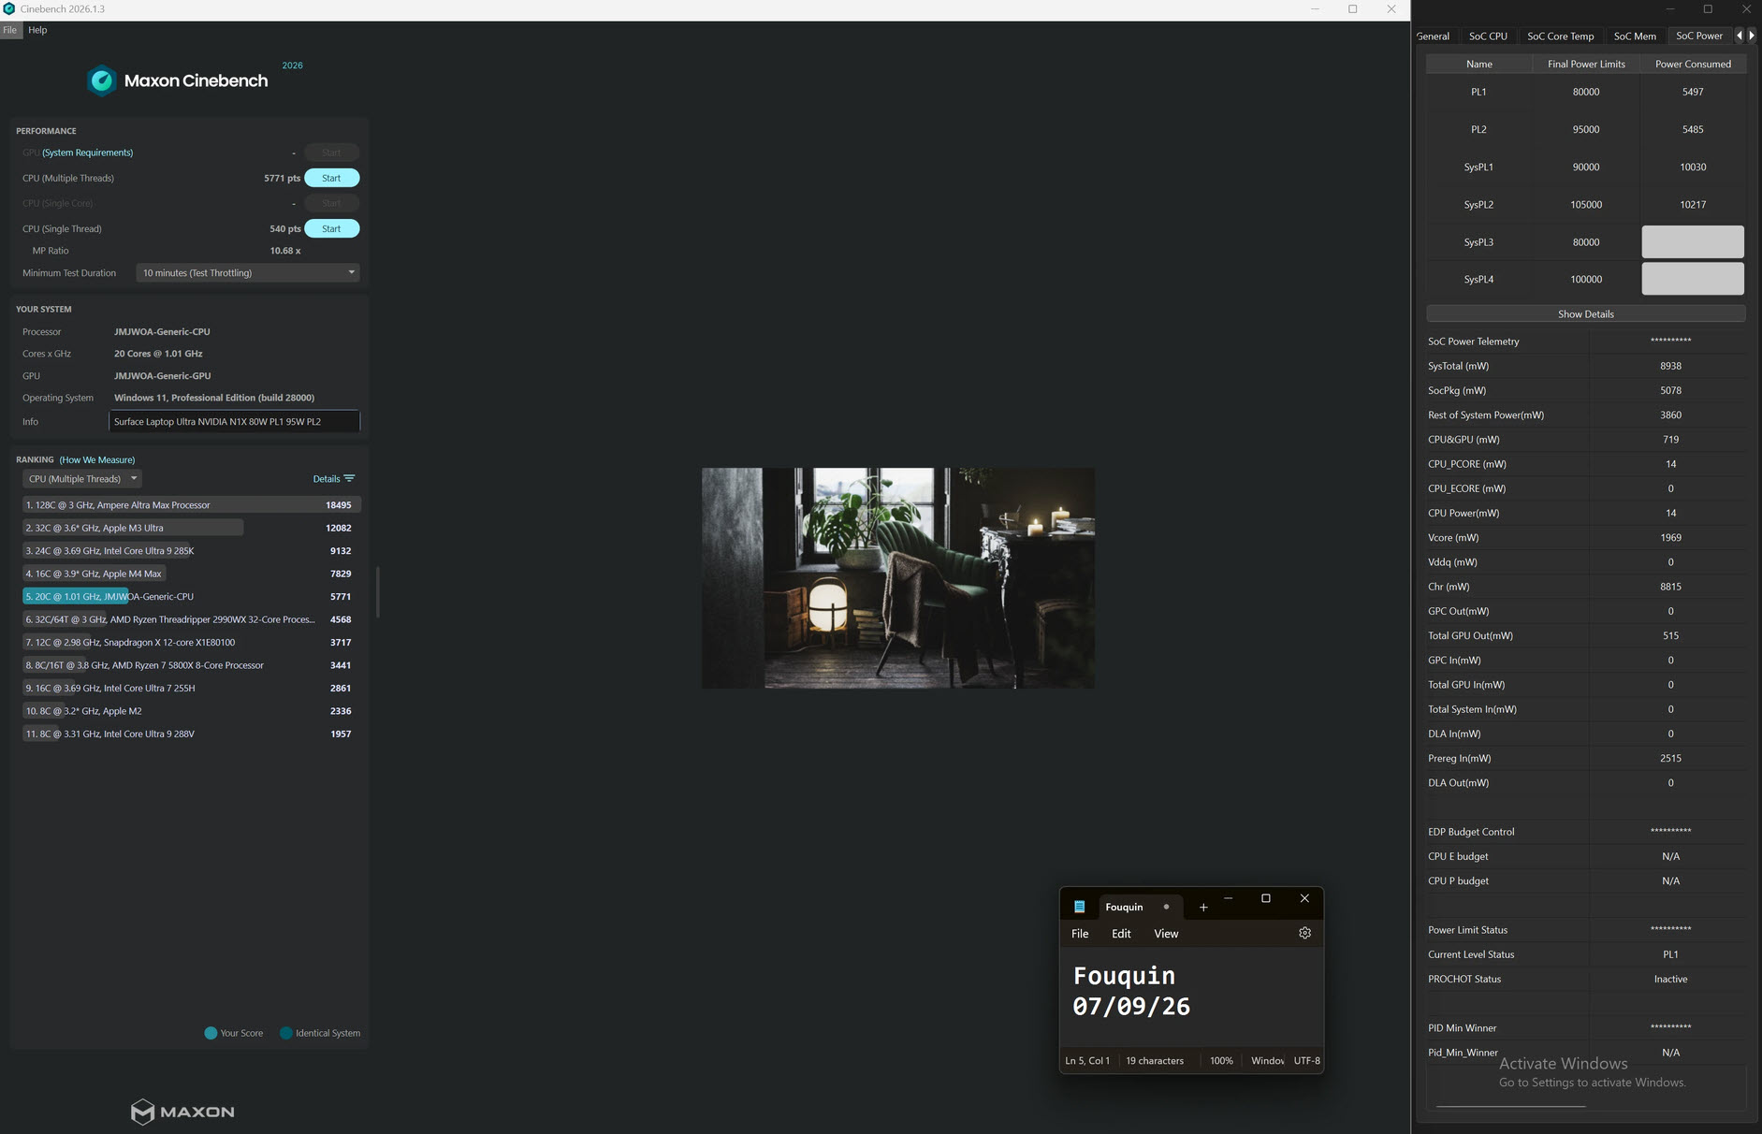Open Notepad File menu

click(x=1080, y=934)
